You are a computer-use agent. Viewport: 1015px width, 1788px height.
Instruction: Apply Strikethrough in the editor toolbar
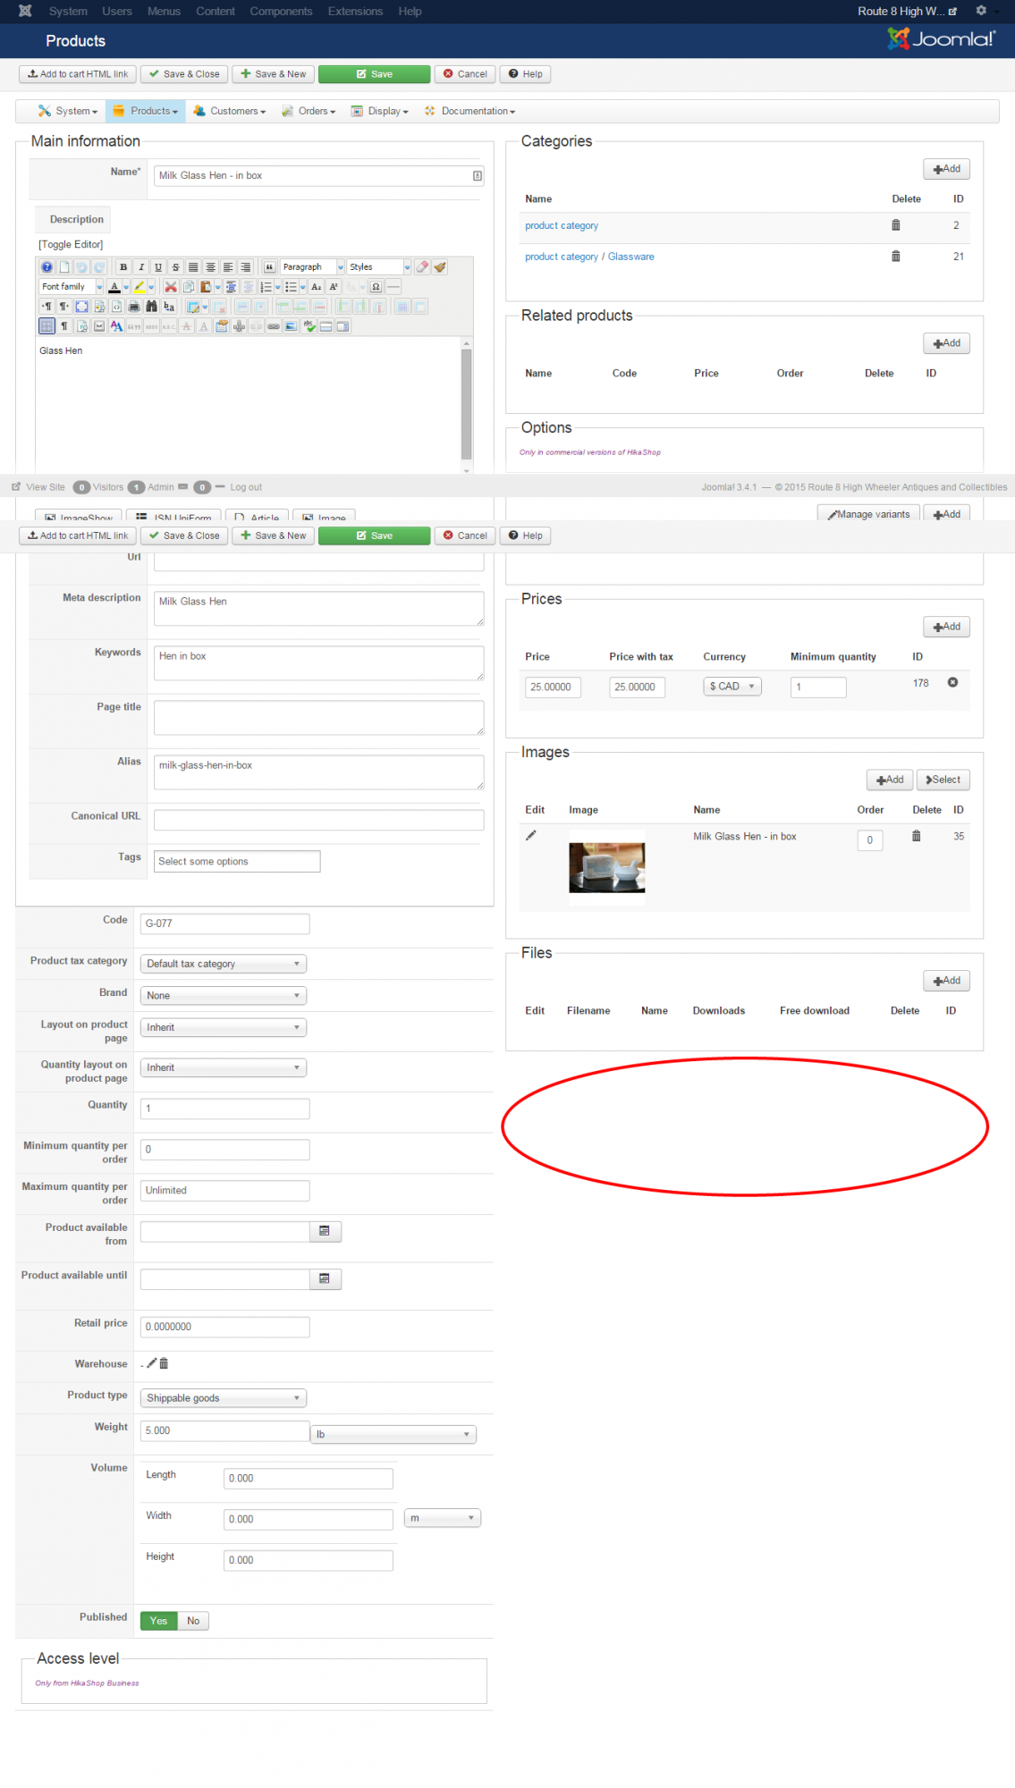pos(175,267)
